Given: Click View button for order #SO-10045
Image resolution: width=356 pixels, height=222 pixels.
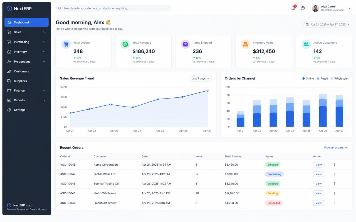Looking at the screenshot, I should tap(319, 193).
